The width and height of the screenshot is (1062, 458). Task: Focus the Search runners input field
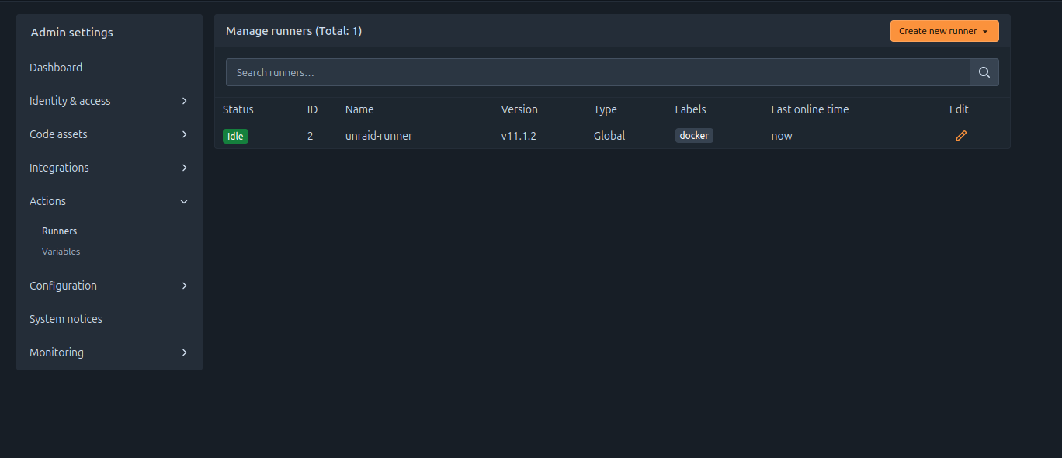click(x=597, y=72)
